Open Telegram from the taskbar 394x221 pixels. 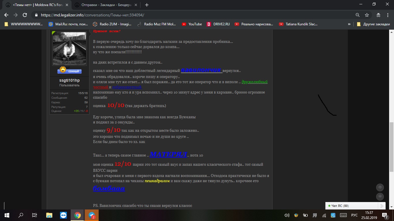tap(92, 215)
